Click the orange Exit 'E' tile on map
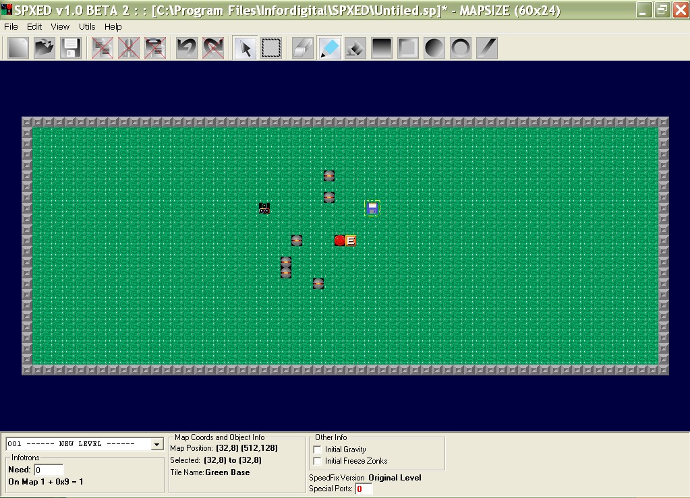 click(351, 241)
